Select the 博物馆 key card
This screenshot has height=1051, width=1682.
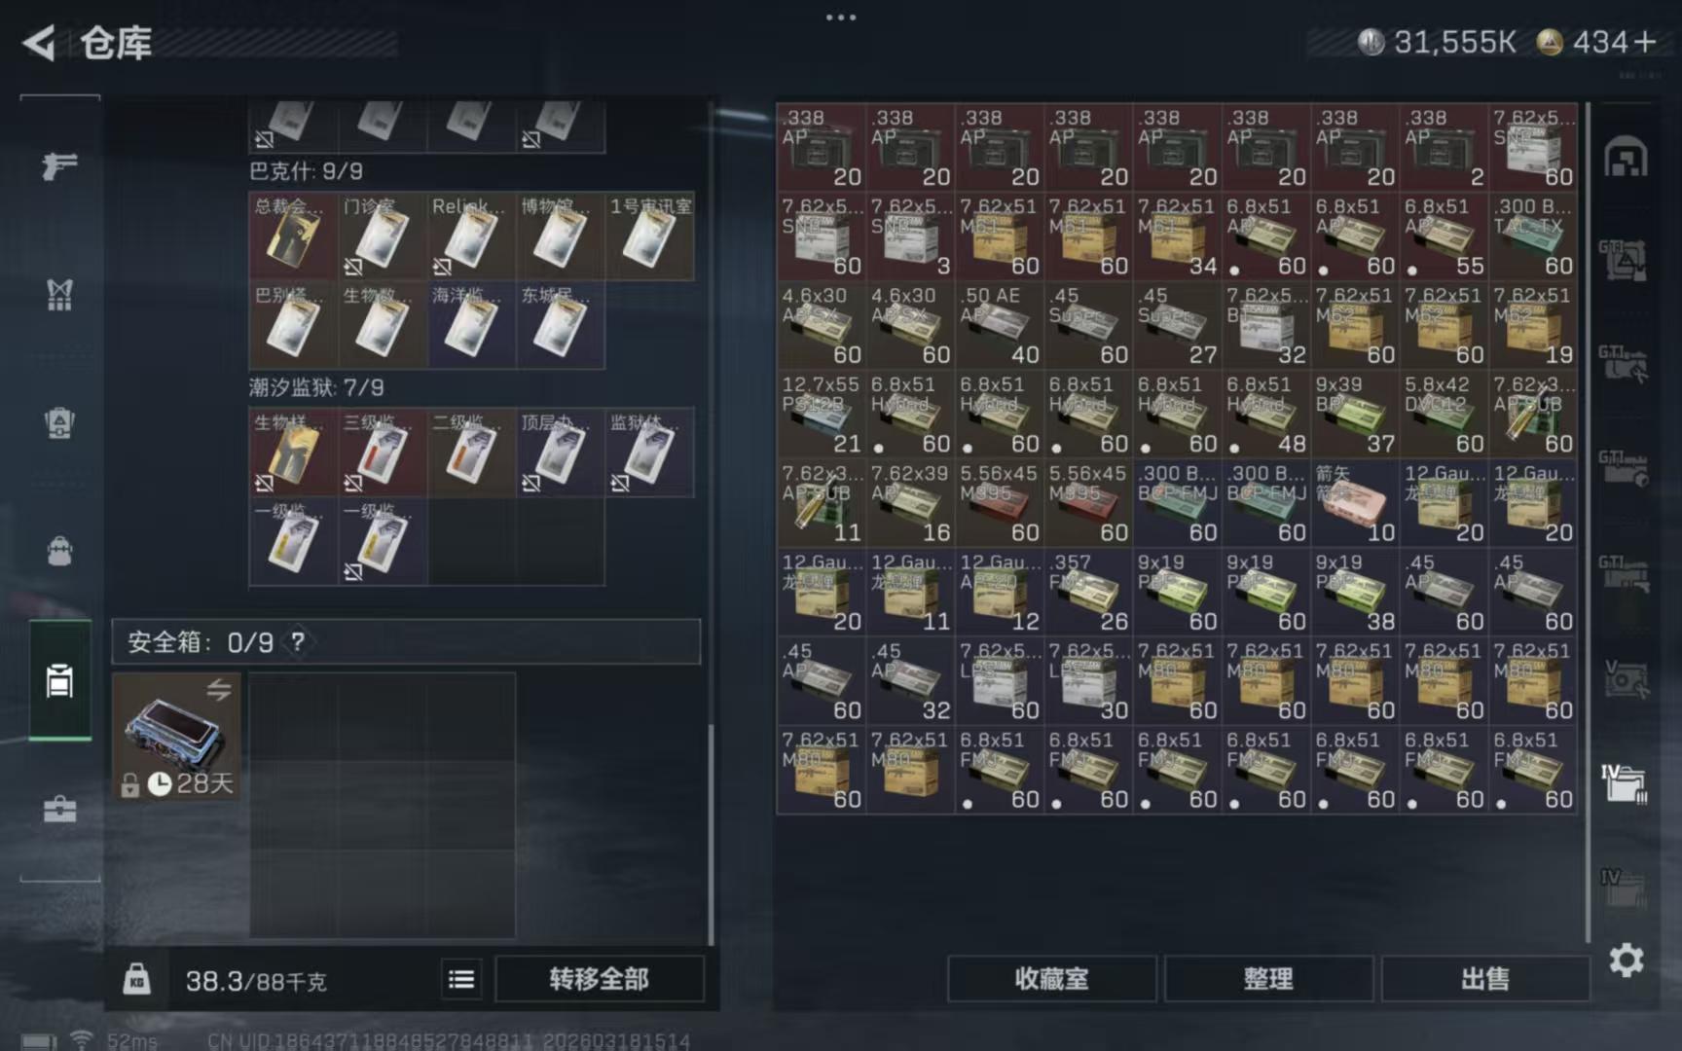(x=560, y=236)
